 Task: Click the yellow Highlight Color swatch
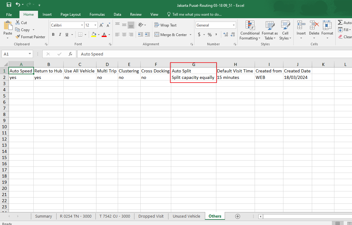[94, 35]
